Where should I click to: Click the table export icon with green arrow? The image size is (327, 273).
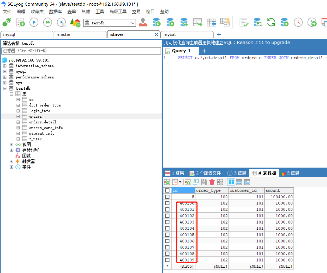[x=197, y=22]
